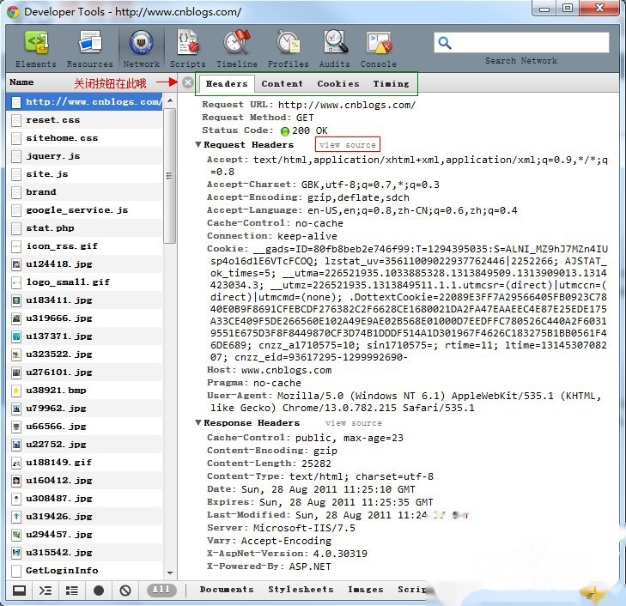The width and height of the screenshot is (626, 606).
Task: Click u66566.jpg thumbnail icon
Action: (x=16, y=427)
